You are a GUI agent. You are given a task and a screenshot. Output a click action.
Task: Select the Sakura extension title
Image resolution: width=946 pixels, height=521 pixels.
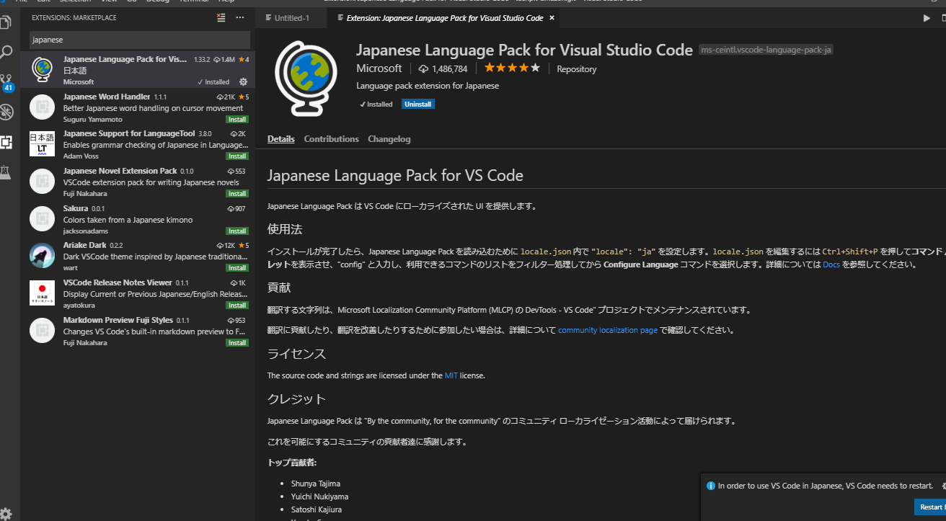pyautogui.click(x=76, y=208)
